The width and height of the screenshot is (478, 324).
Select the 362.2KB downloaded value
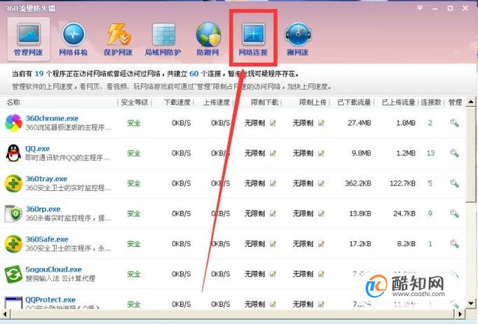pos(358,183)
